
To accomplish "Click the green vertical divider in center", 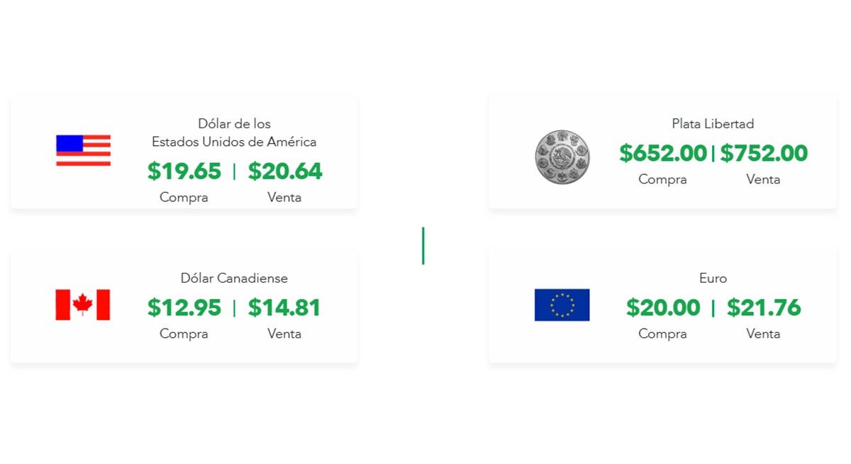I will tap(423, 246).
